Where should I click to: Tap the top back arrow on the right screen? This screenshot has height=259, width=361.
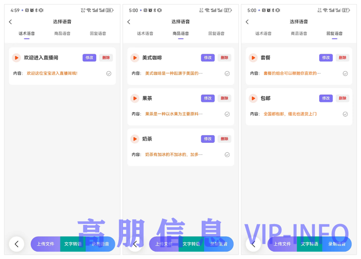[247, 22]
